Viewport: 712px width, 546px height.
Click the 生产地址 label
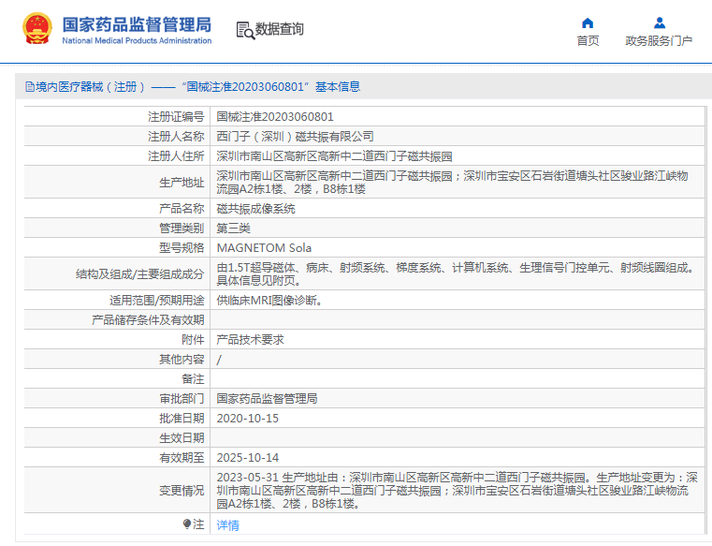pyautogui.click(x=182, y=183)
